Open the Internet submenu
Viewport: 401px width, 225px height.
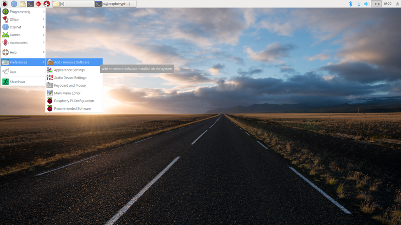pos(23,27)
